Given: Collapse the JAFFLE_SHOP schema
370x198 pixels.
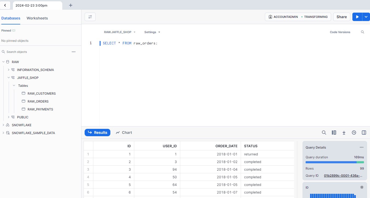Looking at the screenshot, I should [9, 78].
